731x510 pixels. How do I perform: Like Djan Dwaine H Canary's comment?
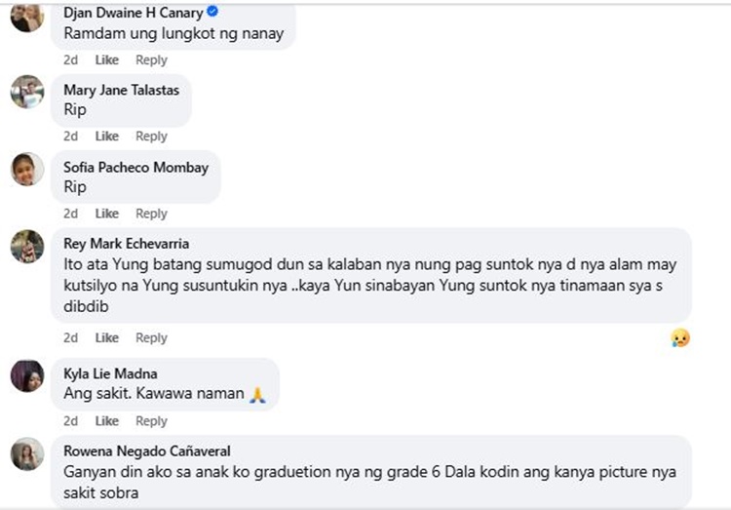click(x=106, y=59)
